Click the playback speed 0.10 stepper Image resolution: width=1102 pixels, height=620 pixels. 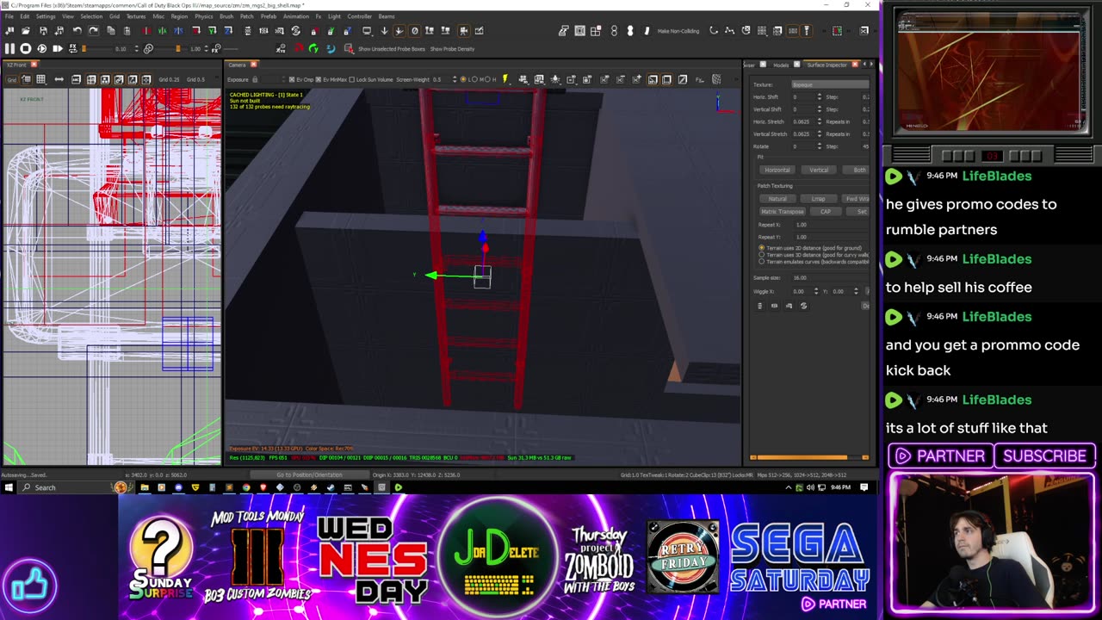coord(137,49)
